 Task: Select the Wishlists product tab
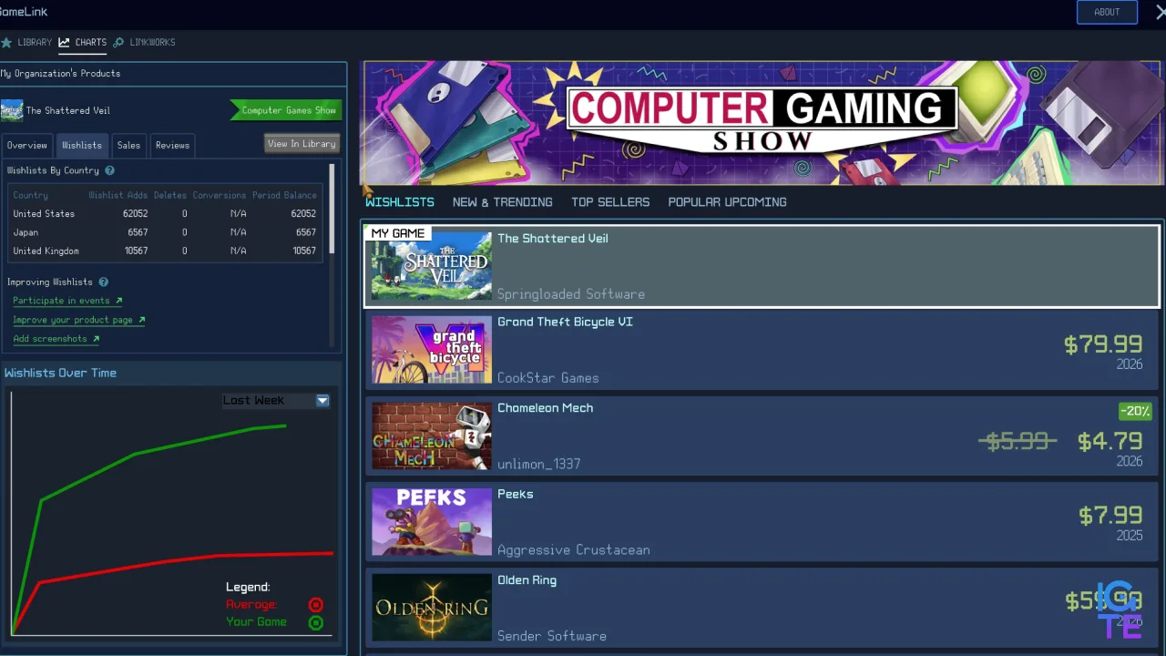tap(82, 145)
